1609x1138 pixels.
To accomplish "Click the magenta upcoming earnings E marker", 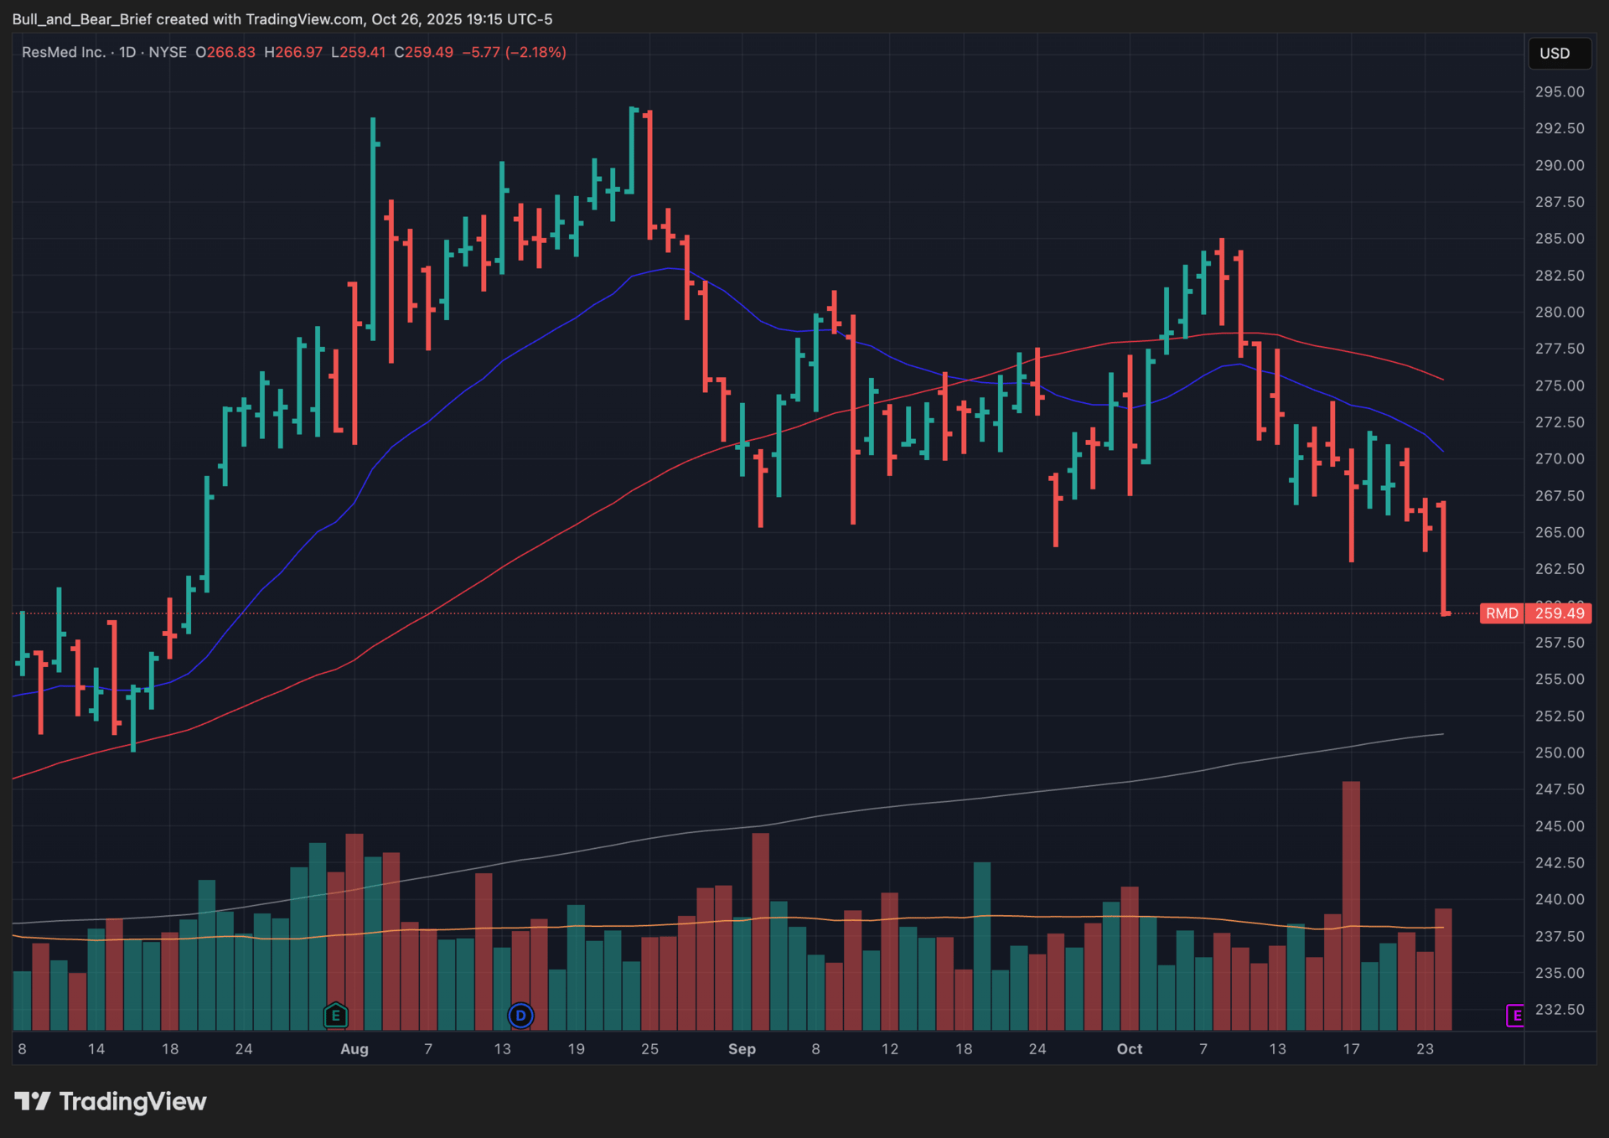I will pos(1515,1016).
